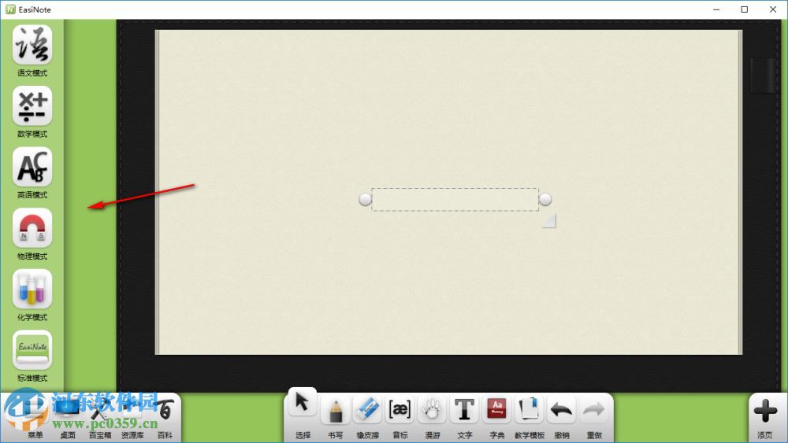Select the 文字 text tool
788x443 pixels.
click(x=464, y=416)
